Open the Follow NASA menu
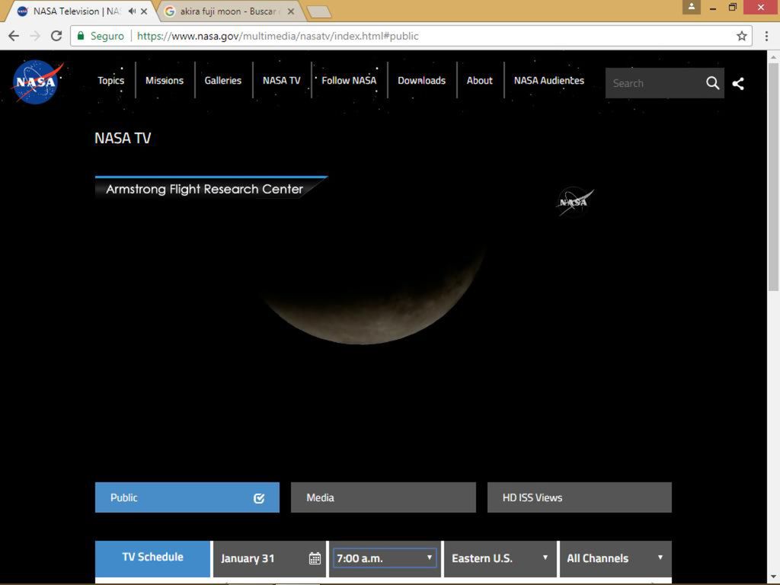 pyautogui.click(x=349, y=81)
